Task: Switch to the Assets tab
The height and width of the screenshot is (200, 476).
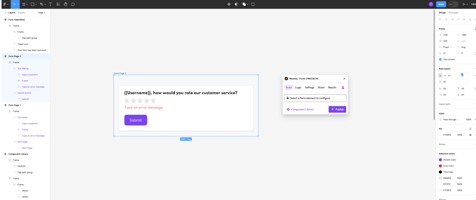Action: pos(21,13)
